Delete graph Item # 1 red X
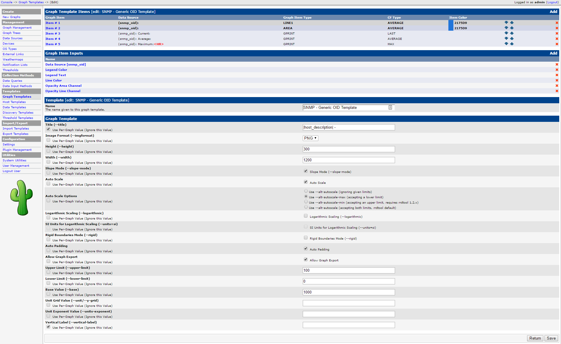The height and width of the screenshot is (344, 561). (557, 23)
